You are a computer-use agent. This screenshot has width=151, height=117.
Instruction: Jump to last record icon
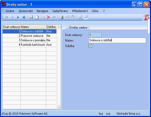tap(24, 17)
